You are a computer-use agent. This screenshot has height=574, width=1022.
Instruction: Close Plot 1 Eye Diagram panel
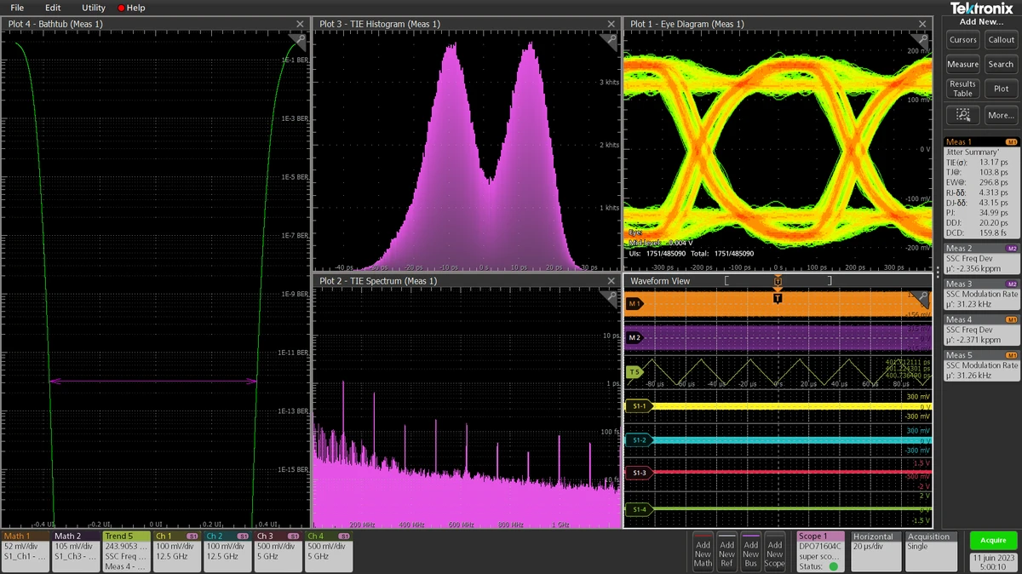(922, 25)
